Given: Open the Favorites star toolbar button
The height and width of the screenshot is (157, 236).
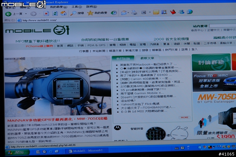Looking at the screenshot, I should (x=97, y=13).
